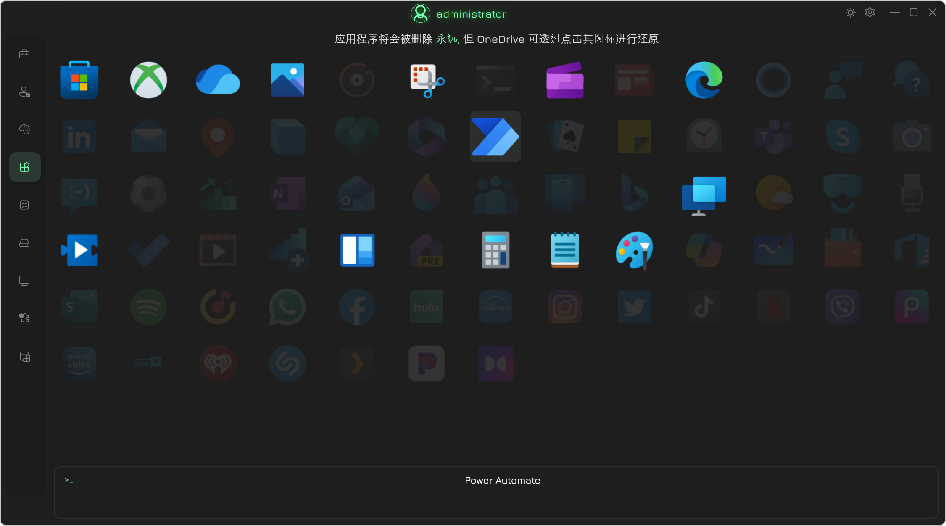Click the OneDrive cloud icon
946x526 pixels.
point(218,80)
